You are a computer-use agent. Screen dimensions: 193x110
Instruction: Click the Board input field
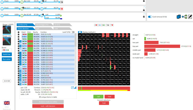7,50
